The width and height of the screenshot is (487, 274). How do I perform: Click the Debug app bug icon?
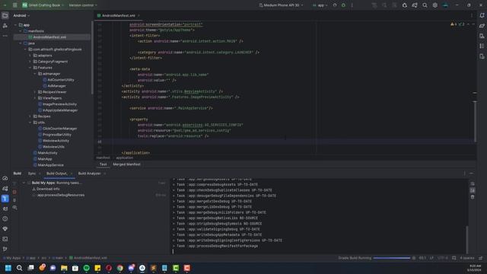click(x=343, y=5)
